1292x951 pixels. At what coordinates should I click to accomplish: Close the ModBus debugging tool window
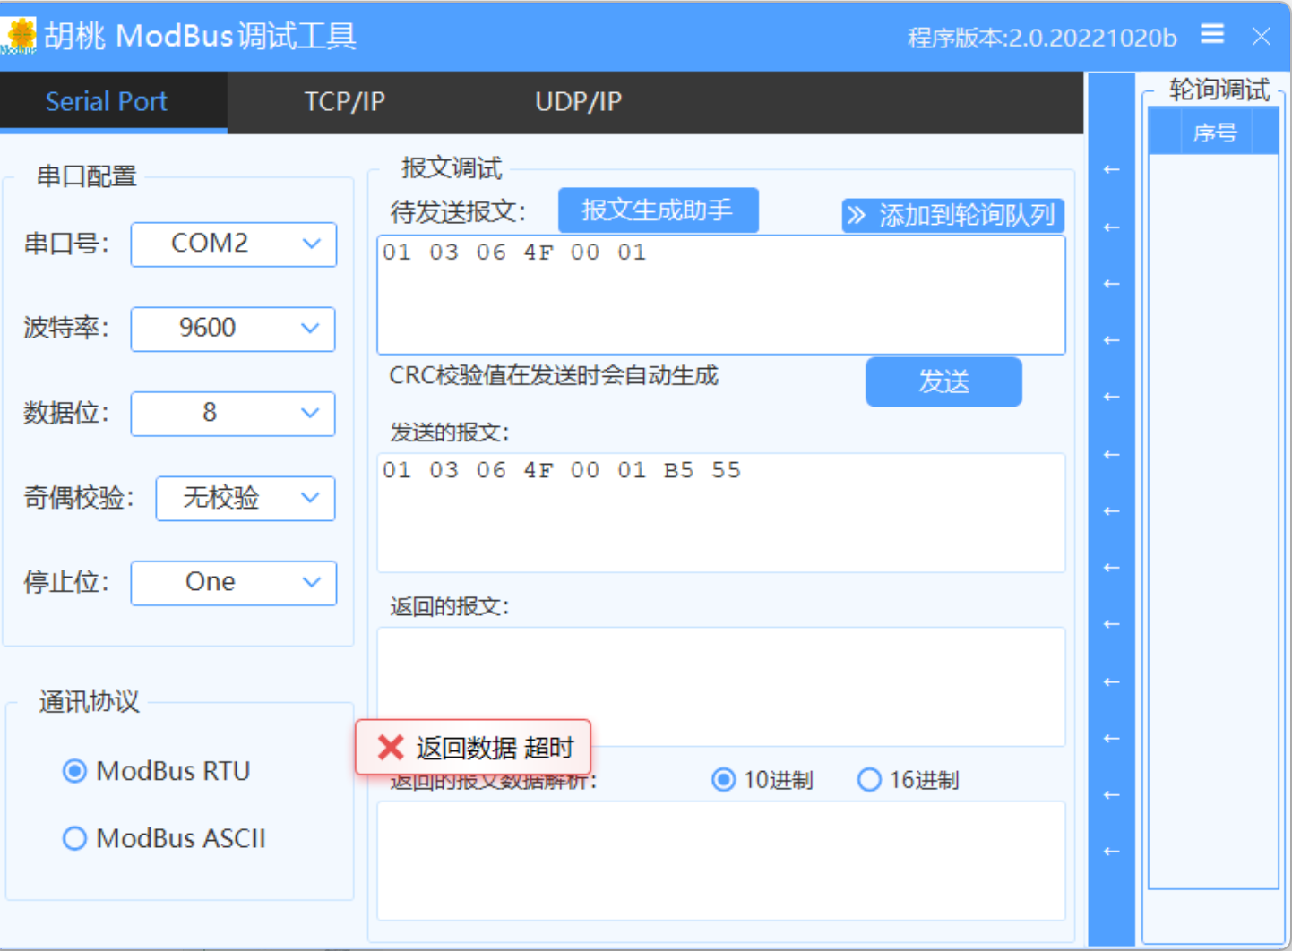[1262, 36]
